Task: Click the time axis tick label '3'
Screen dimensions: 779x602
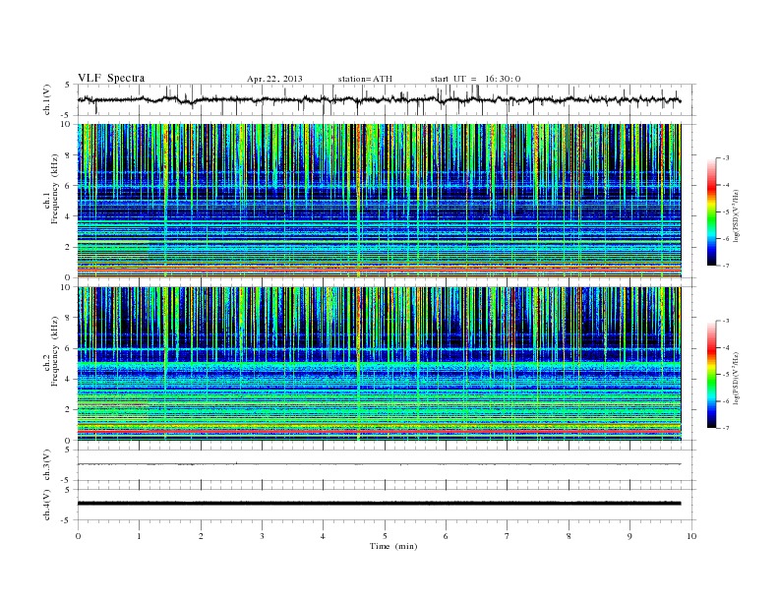Action: click(262, 536)
